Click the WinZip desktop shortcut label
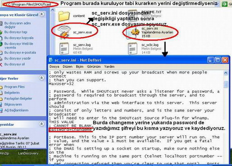Image resolution: width=232 pixels, height=166 pixels. tap(4, 153)
